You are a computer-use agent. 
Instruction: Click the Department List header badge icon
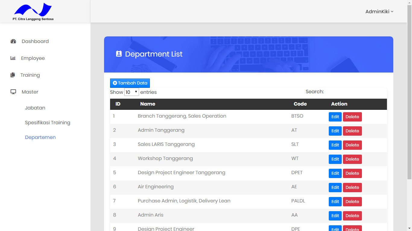tap(119, 54)
